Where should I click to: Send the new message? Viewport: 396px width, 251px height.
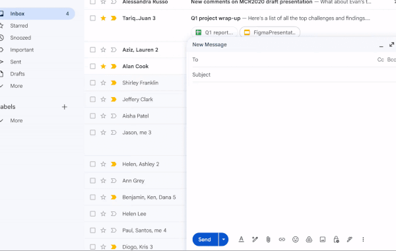pyautogui.click(x=205, y=239)
